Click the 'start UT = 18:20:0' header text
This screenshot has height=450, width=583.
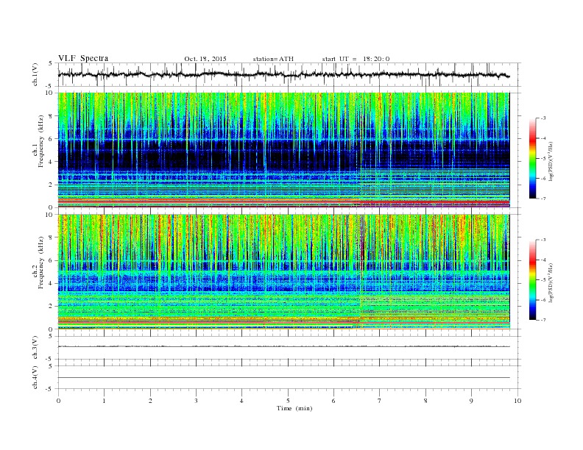(356, 59)
